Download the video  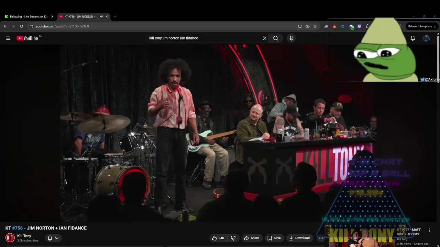[x=299, y=238]
